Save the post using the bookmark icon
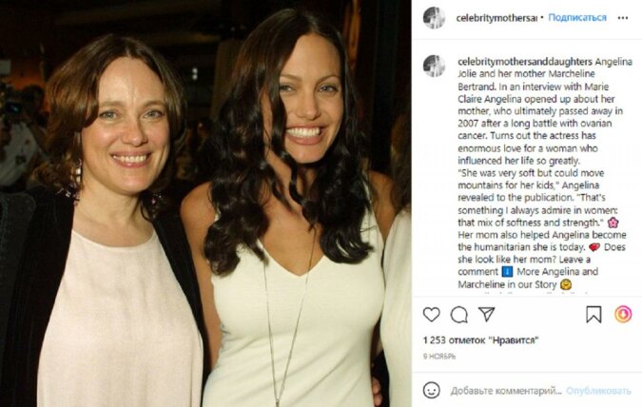This screenshot has width=642, height=407. [x=593, y=314]
